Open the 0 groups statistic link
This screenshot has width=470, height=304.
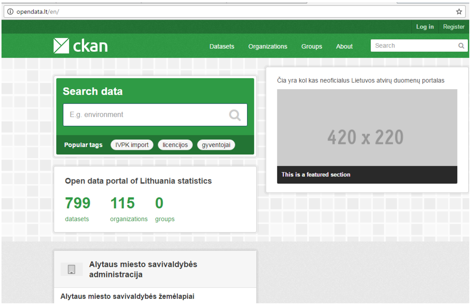[165, 209]
